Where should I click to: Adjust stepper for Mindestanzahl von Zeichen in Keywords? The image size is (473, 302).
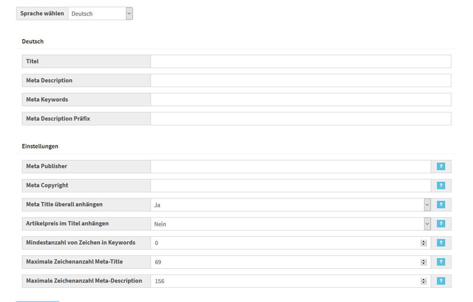pyautogui.click(x=423, y=243)
